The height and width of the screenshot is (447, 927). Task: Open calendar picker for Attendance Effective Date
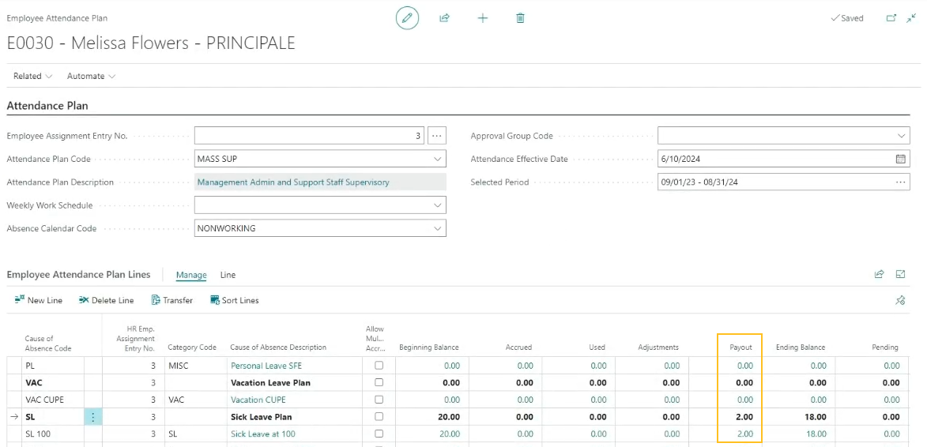[x=900, y=159]
